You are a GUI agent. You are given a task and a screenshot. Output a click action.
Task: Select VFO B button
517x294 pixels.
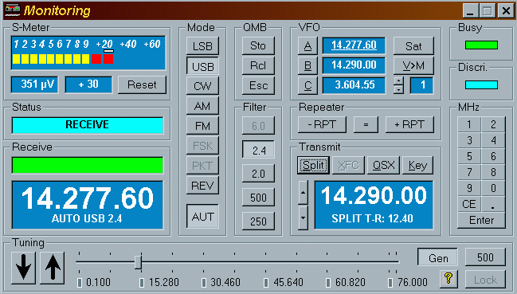point(307,65)
